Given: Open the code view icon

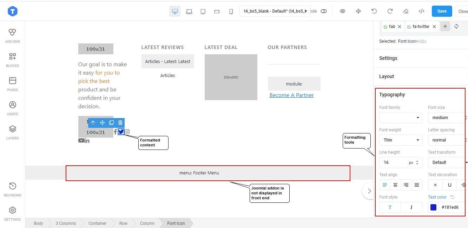Looking at the screenshot, I should (422, 11).
